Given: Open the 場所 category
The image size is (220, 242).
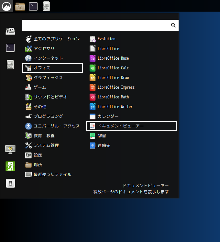Looking at the screenshot, I should (x=52, y=165).
